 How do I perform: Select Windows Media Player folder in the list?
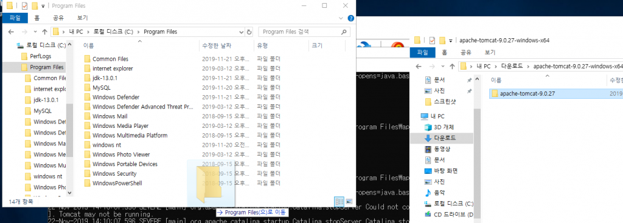coord(120,125)
